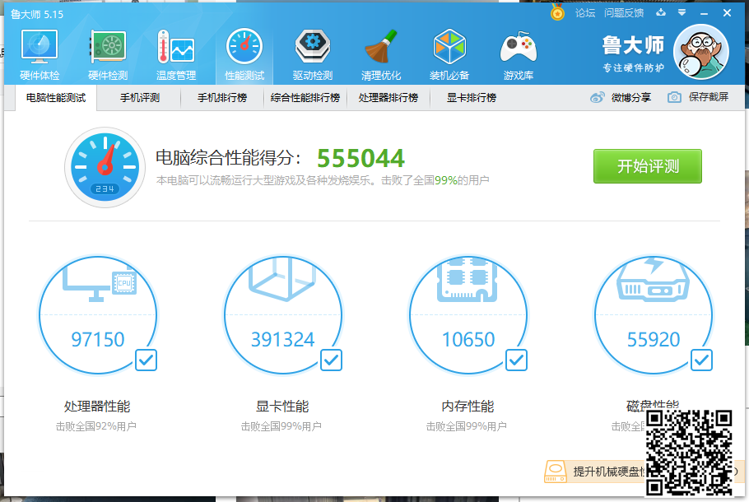The width and height of the screenshot is (749, 502).
Task: Share via 微博分享 link
Action: pos(621,97)
